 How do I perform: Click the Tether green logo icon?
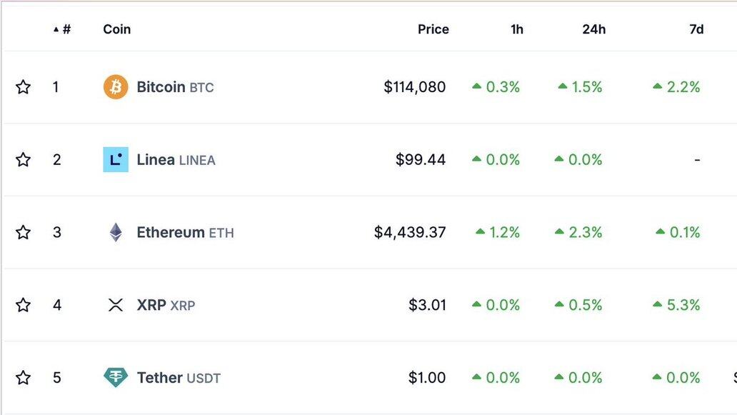[116, 377]
